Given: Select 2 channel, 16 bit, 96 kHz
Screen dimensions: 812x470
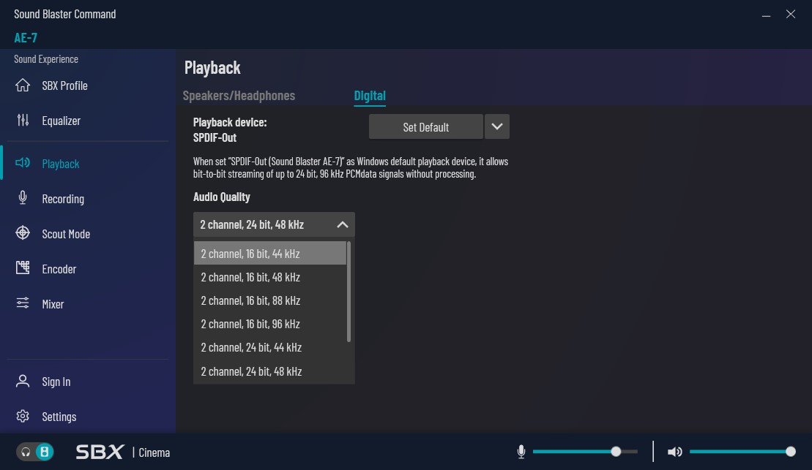Looking at the screenshot, I should [x=269, y=324].
